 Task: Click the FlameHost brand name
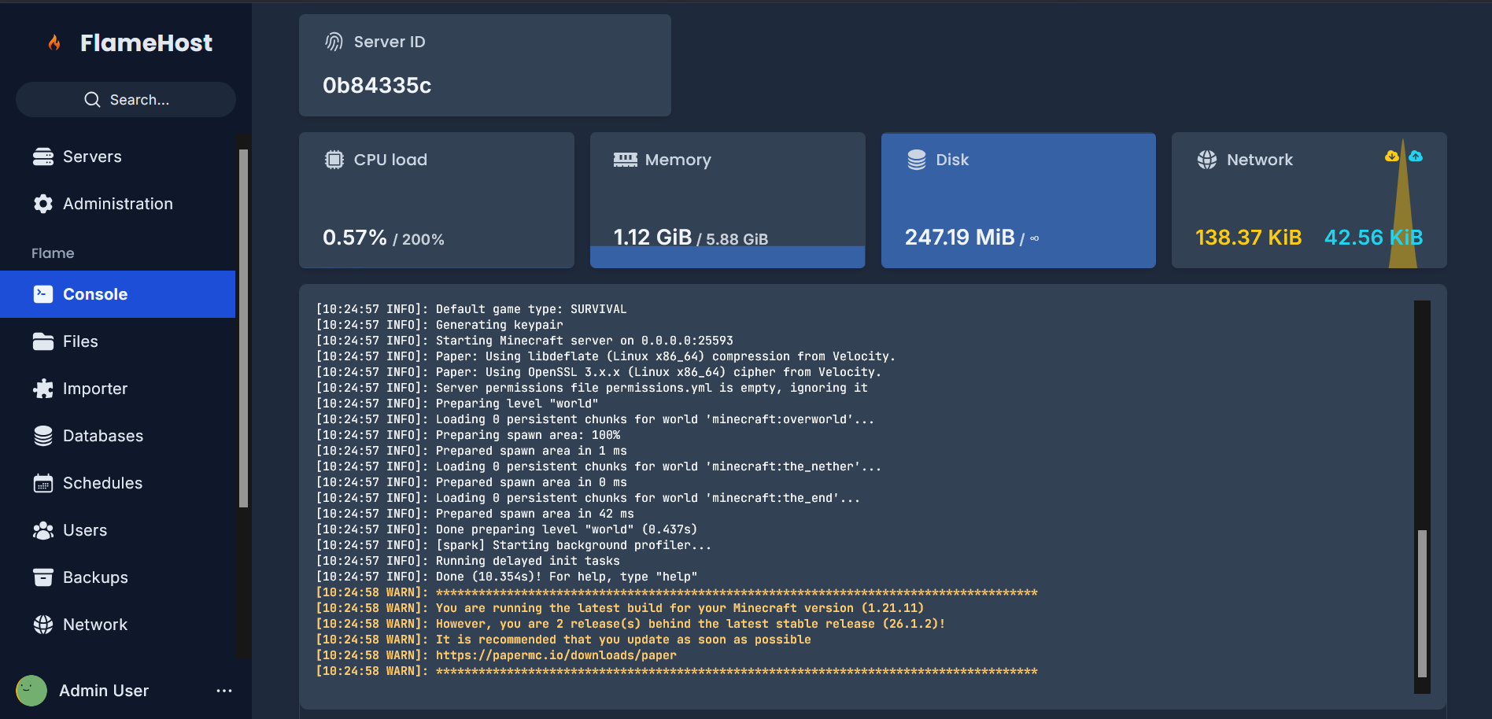(x=146, y=42)
